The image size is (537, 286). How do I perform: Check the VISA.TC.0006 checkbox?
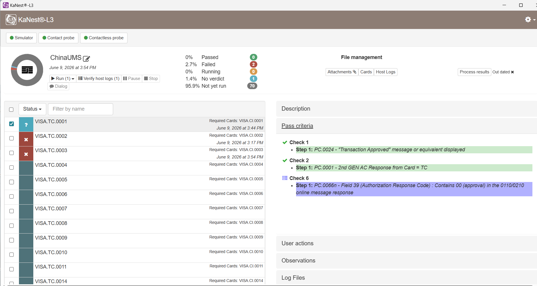[x=11, y=196]
